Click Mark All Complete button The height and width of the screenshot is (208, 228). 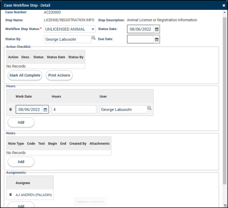(x=25, y=75)
